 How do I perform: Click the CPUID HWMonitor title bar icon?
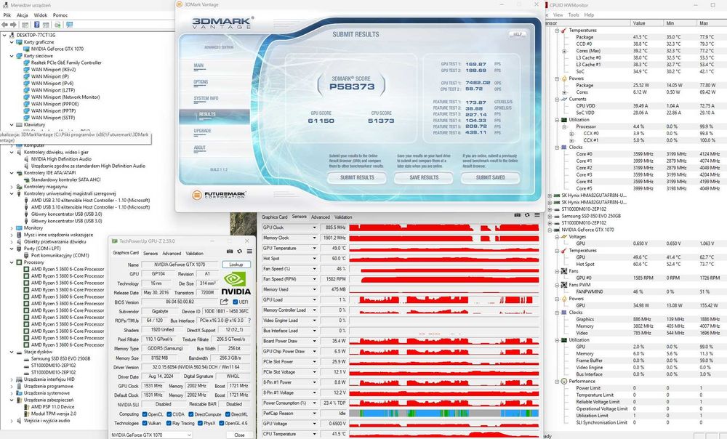click(545, 5)
